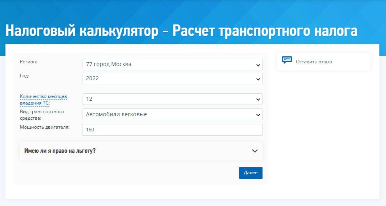Click the engine power field containing 160
The image size is (386, 206).
(172, 130)
